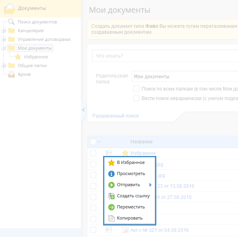This screenshot has height=237, width=238.
Task: Open the Расширенный поиск link
Action: 116,116
